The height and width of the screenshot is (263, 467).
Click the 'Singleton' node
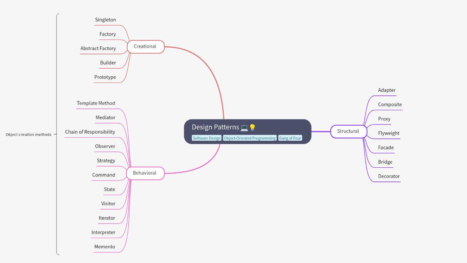[x=105, y=19]
